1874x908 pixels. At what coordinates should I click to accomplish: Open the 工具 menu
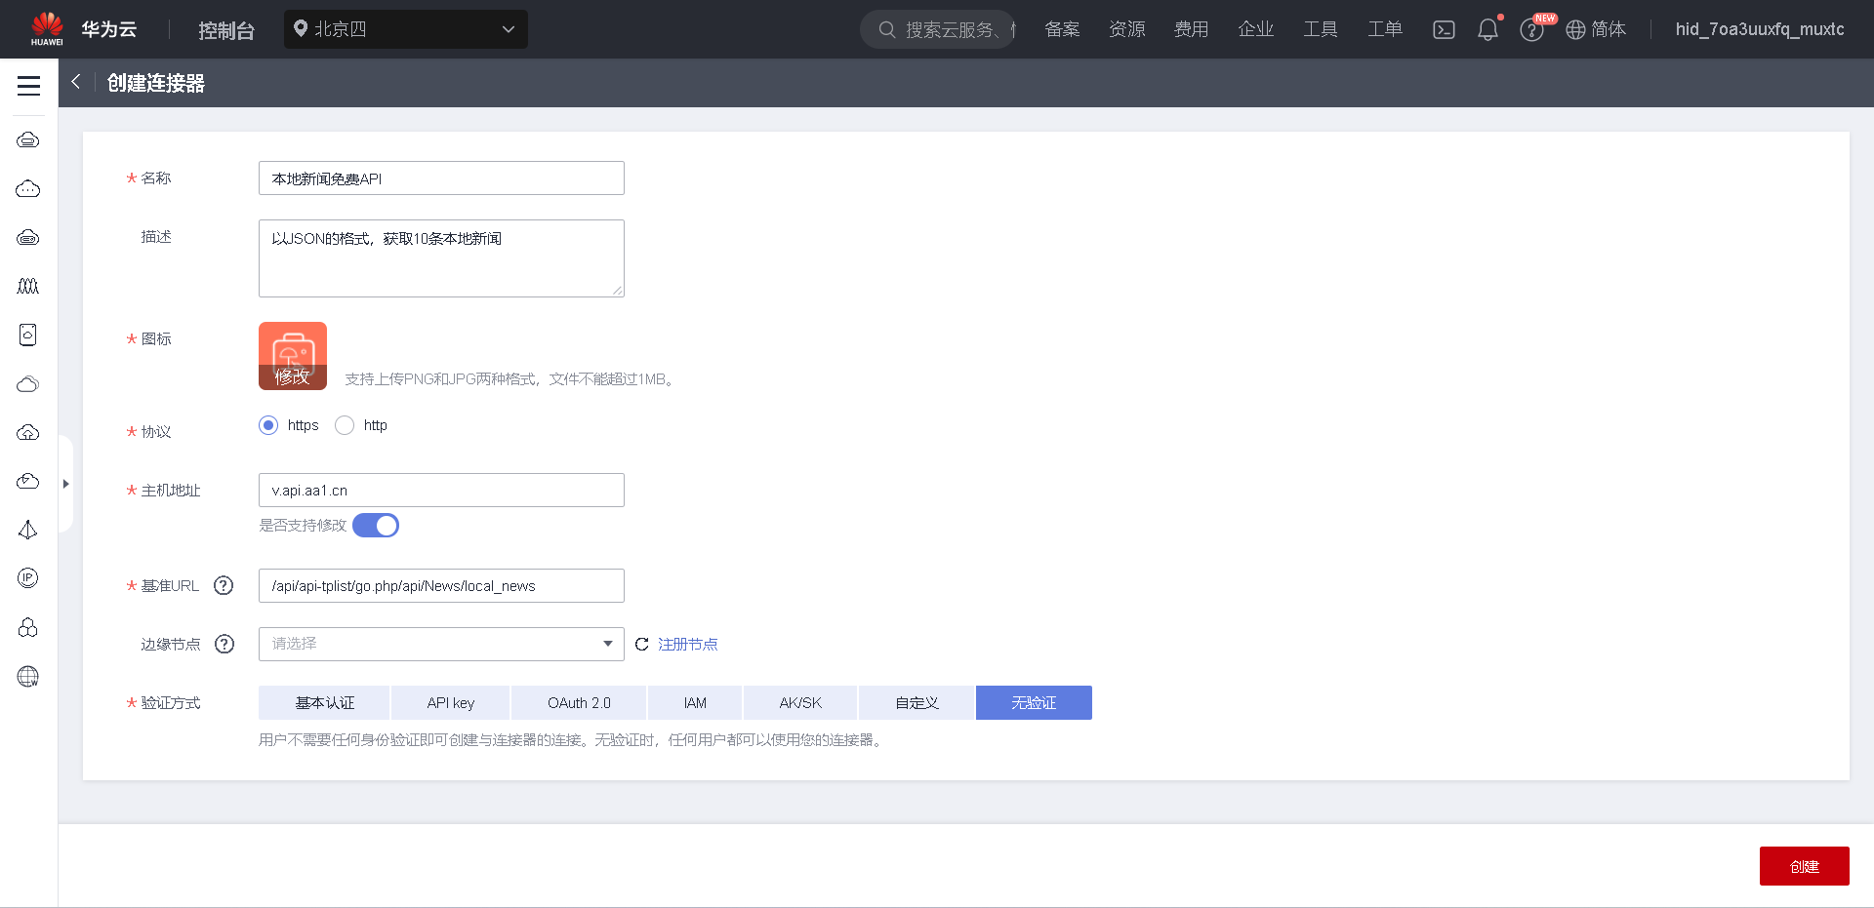[x=1320, y=29]
